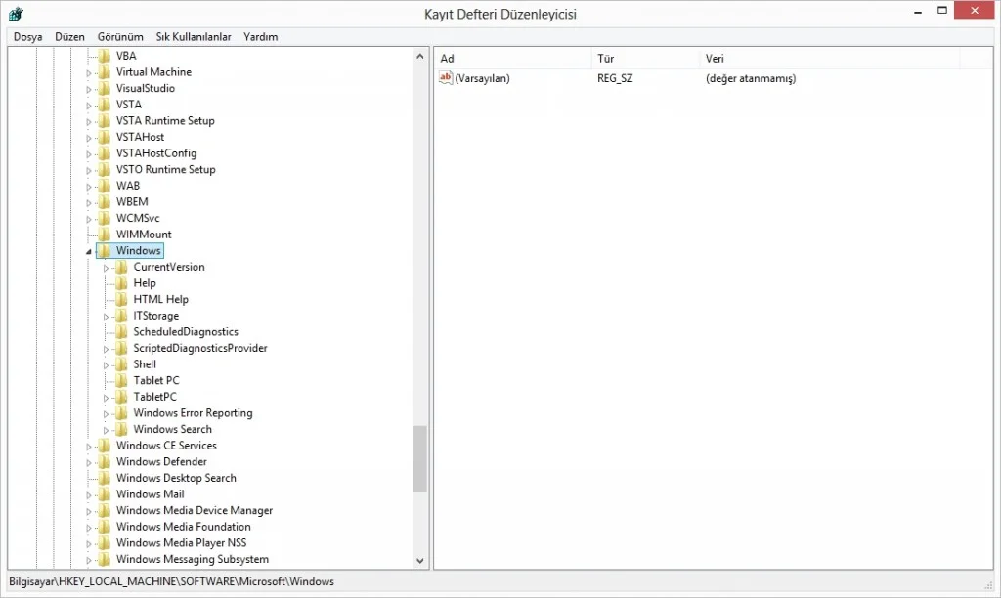
Task: Select the Windows Mail key label
Action: [150, 494]
